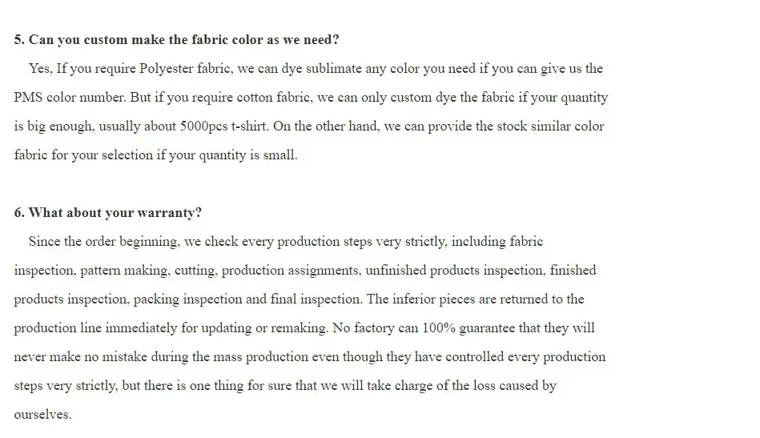
Task: Click the "What about your warranty?" heading
Action: [107, 213]
